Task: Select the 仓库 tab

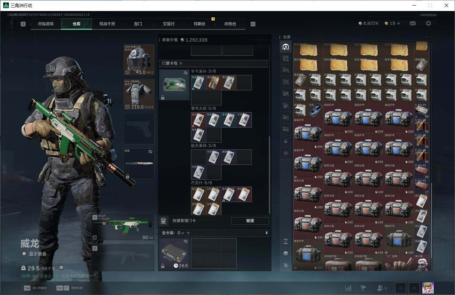Action: click(77, 24)
